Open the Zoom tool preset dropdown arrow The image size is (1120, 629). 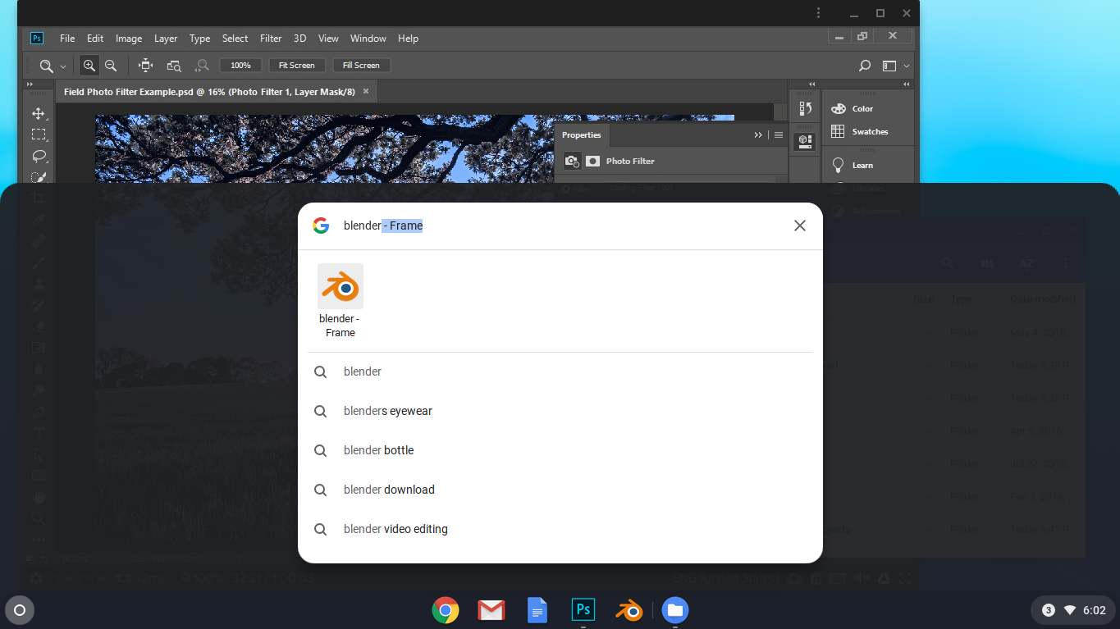pos(63,66)
